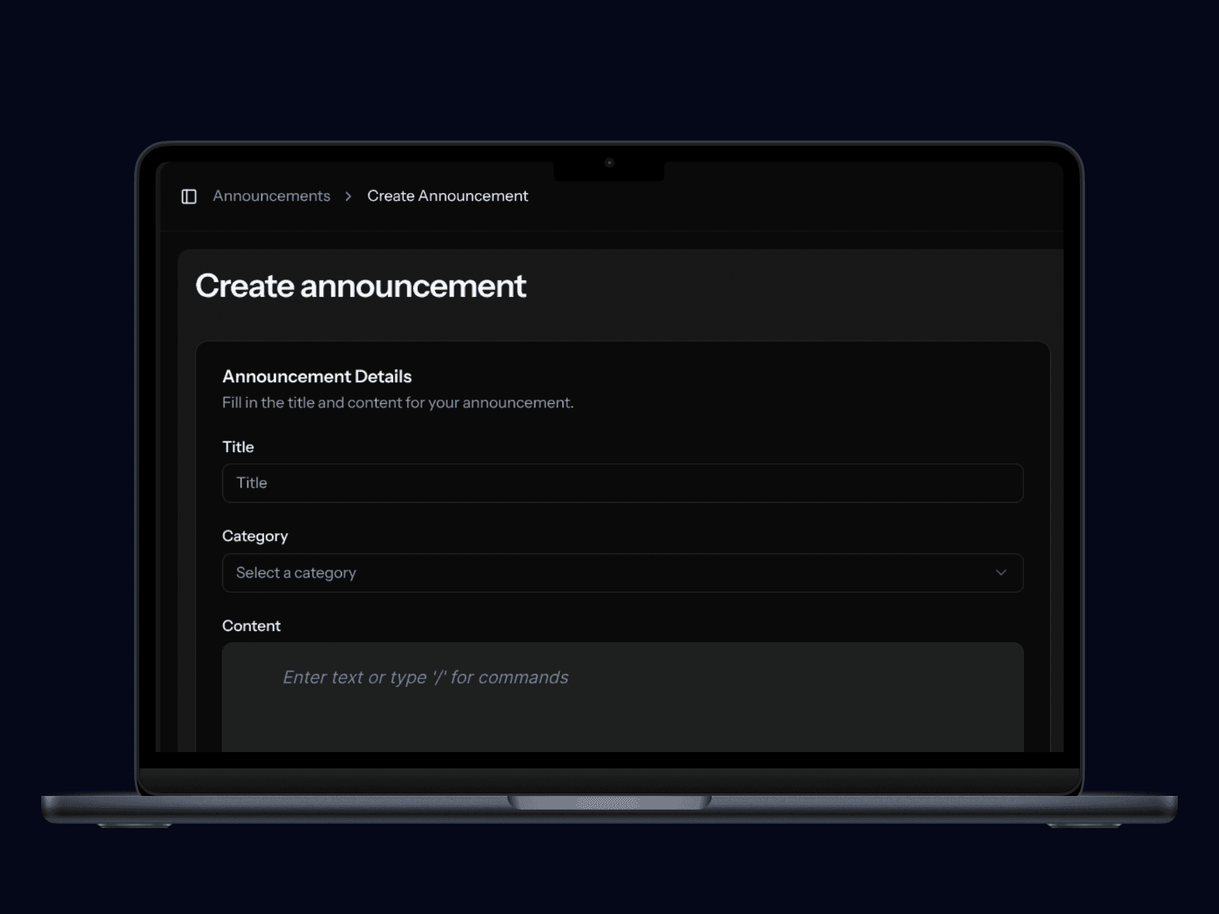This screenshot has height=914, width=1219.
Task: Click the camera notch area icon
Action: (x=609, y=163)
